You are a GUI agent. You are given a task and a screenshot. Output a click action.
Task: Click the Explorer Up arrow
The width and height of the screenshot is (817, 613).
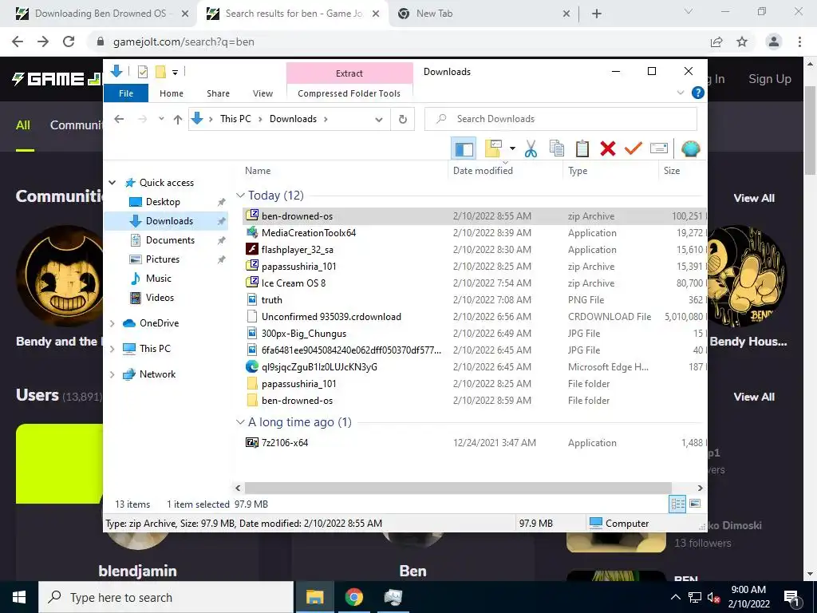point(178,119)
